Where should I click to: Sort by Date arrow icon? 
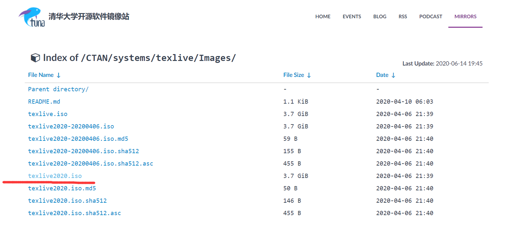pyautogui.click(x=393, y=75)
